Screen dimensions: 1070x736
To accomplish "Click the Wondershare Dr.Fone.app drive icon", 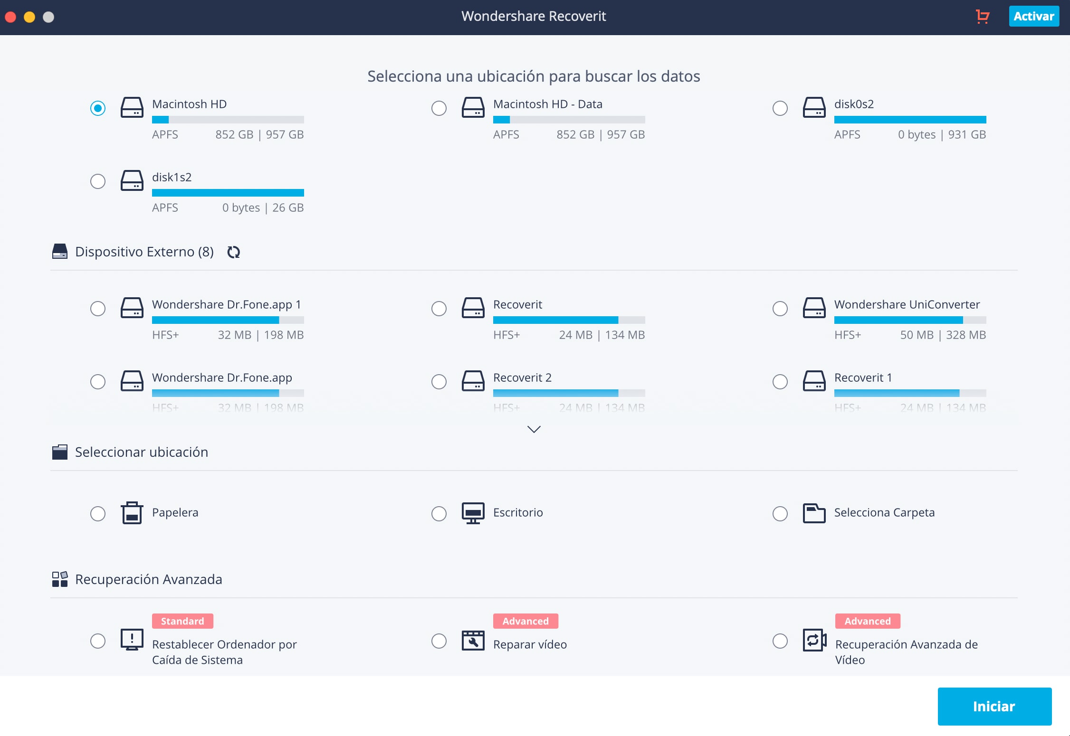I will tap(132, 381).
